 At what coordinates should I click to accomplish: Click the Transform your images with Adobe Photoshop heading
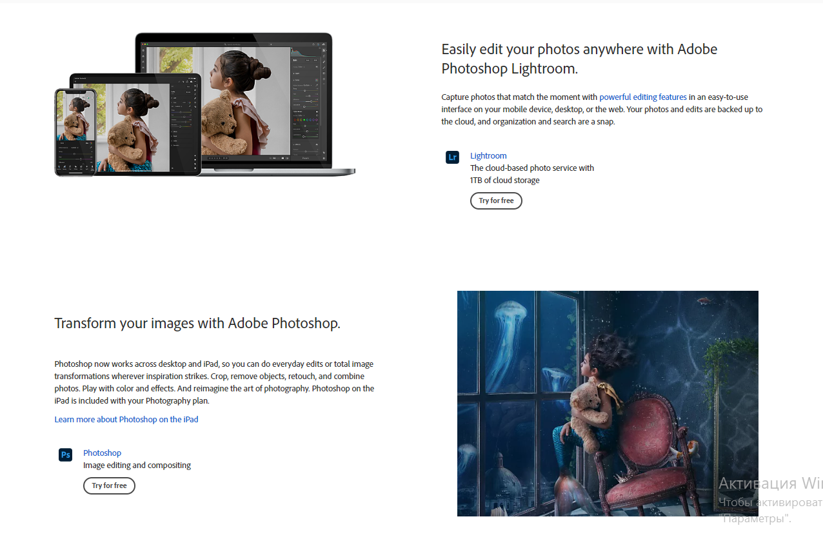[x=197, y=323]
